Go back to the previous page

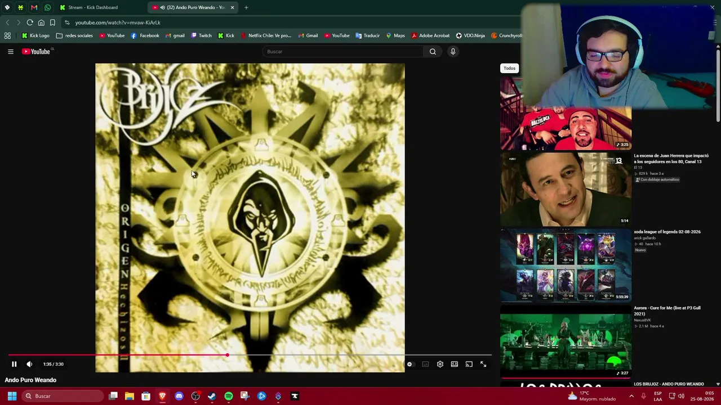tap(7, 22)
